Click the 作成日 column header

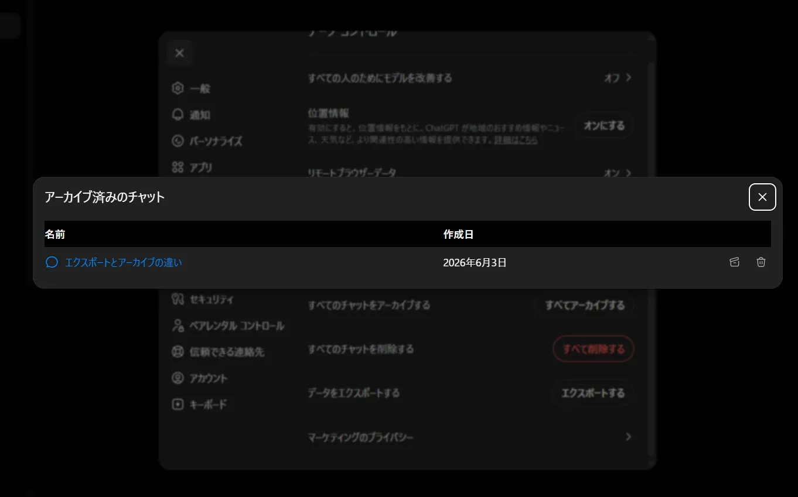[458, 234]
